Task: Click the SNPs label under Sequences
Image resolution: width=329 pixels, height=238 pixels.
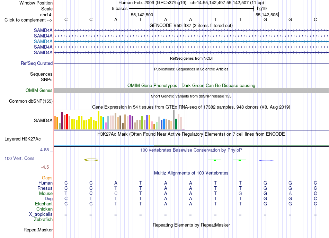Action: click(47, 79)
